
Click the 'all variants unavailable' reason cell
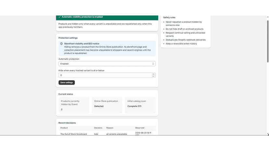[x=117, y=134]
